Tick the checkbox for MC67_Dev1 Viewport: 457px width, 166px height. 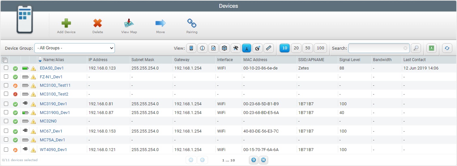(x=6, y=131)
